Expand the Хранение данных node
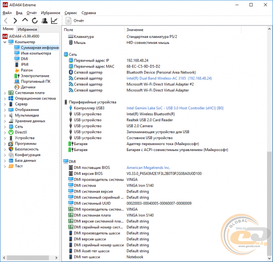 4,121
